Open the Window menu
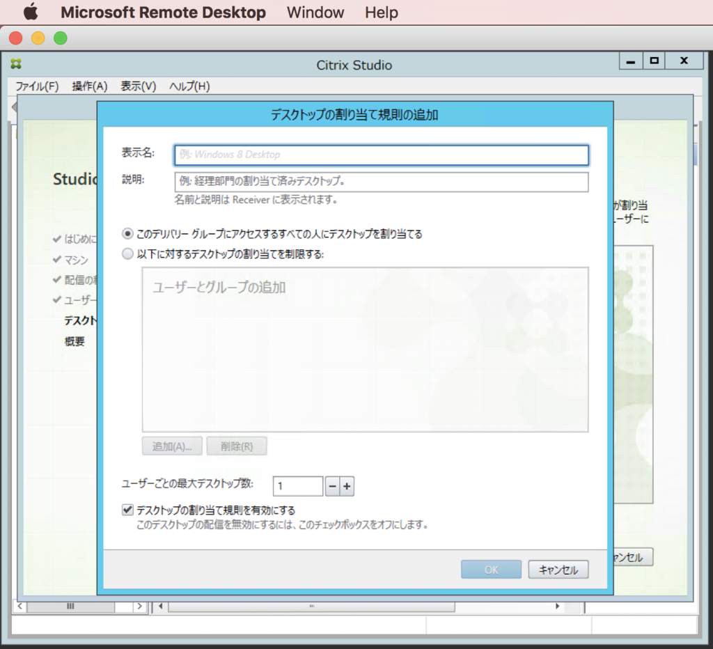The image size is (713, 649). point(315,13)
